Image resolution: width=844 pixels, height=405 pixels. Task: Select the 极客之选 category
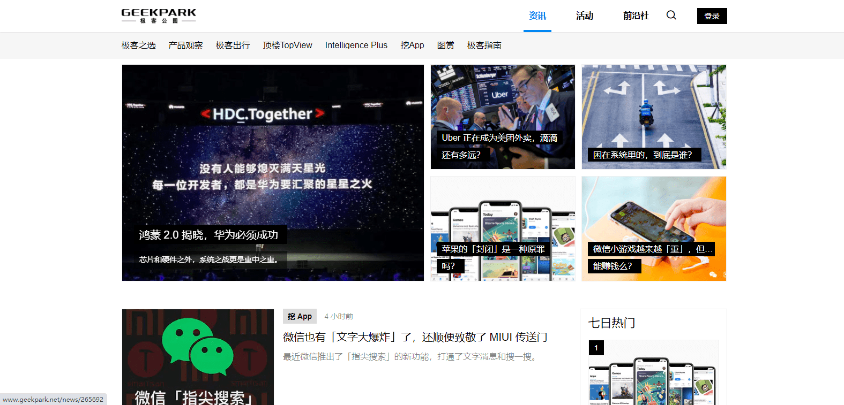138,45
